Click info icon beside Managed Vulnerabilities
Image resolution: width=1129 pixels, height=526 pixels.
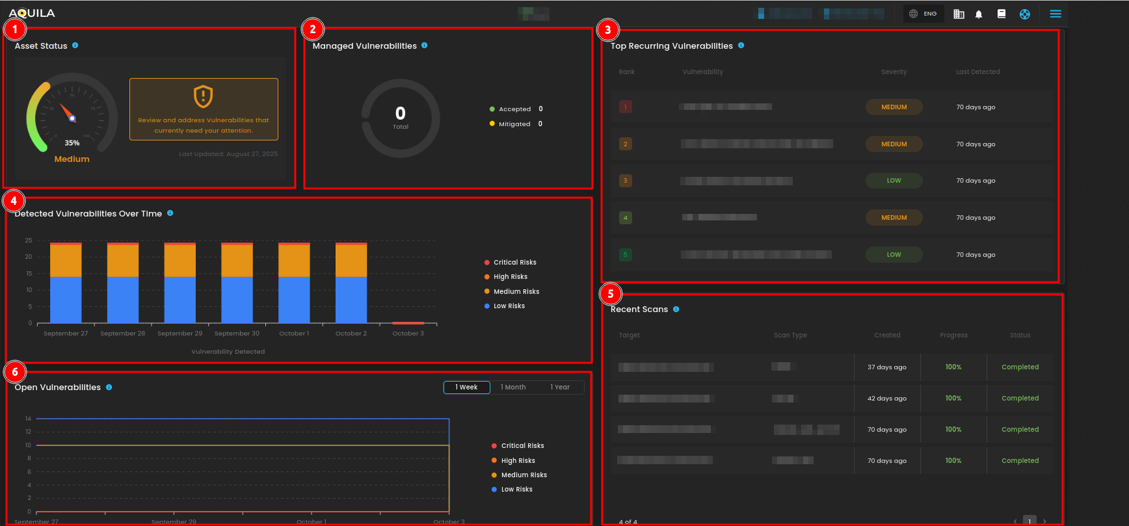[425, 46]
